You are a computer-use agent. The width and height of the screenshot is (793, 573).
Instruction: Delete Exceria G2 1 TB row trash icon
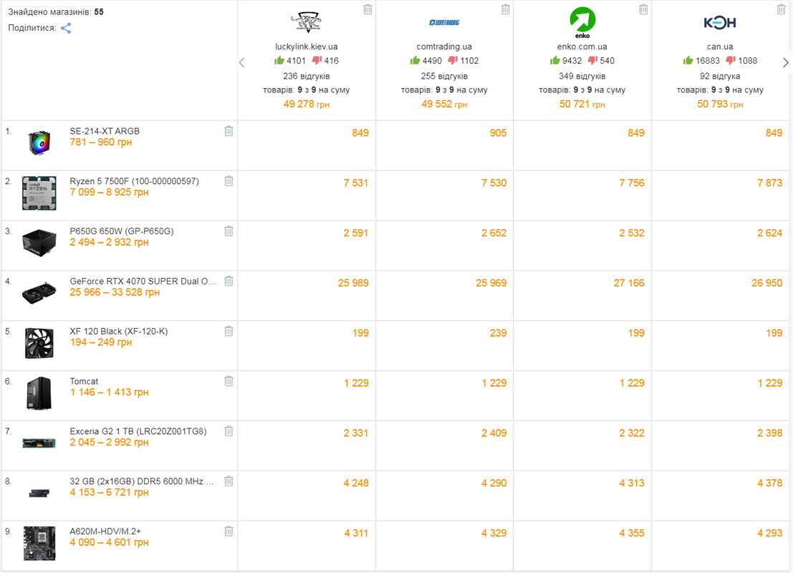tap(229, 431)
